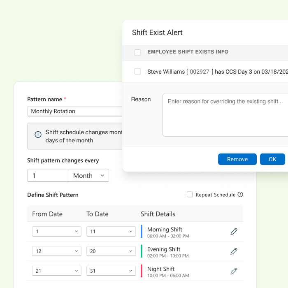Viewport: 288px width, 288px height.
Task: Expand the From Date dropdown showing 1
Action: coord(56,231)
